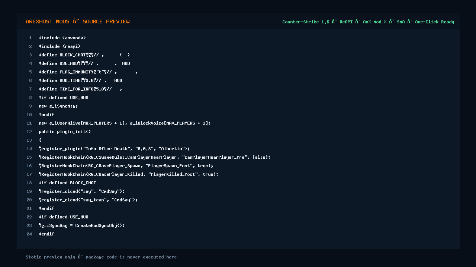The width and height of the screenshot is (476, 267).
Task: Click the "#define USE_HUD" line
Action: (x=84, y=63)
